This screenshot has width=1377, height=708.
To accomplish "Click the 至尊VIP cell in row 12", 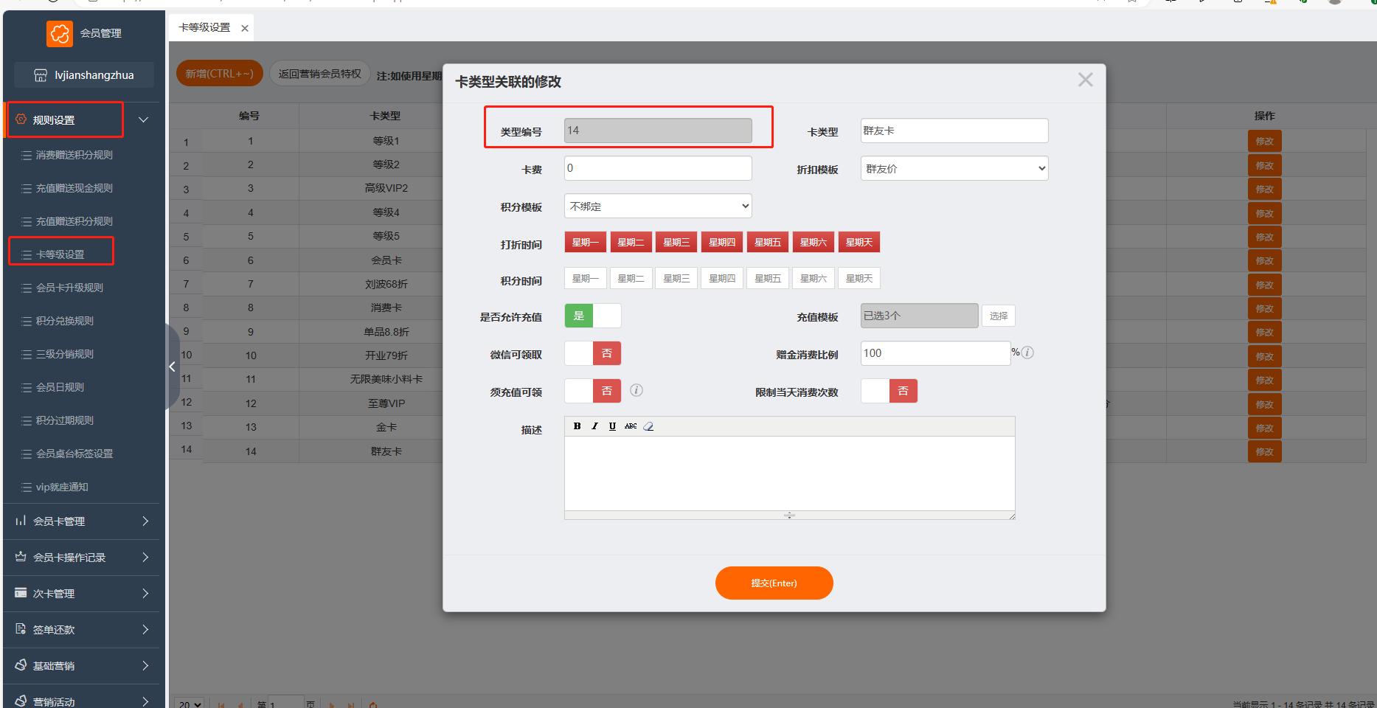I will pyautogui.click(x=386, y=403).
